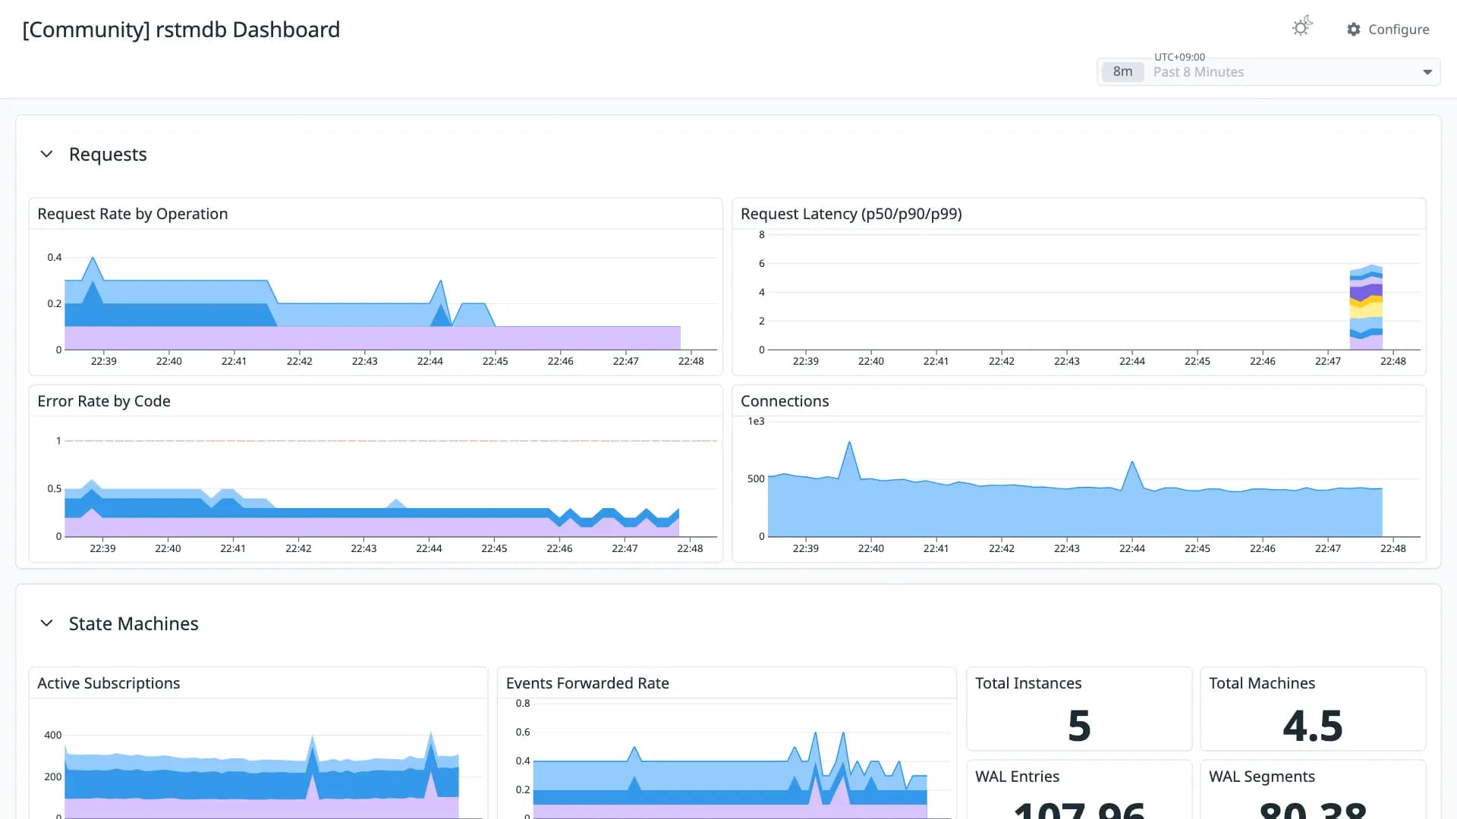Click the Active Subscriptions widget title
The height and width of the screenshot is (819, 1457).
pos(109,683)
